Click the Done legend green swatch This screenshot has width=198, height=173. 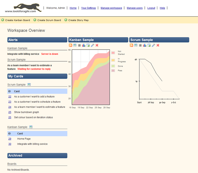click(x=113, y=66)
